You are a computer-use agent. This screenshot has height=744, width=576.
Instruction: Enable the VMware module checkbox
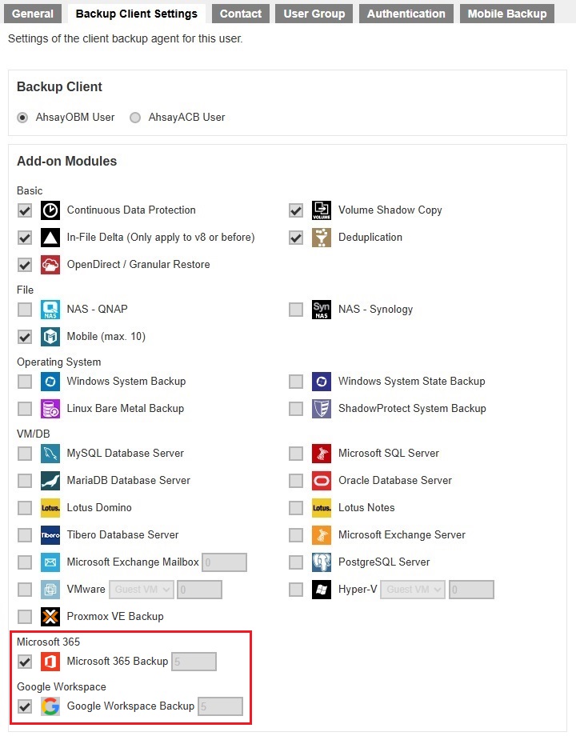pyautogui.click(x=25, y=590)
